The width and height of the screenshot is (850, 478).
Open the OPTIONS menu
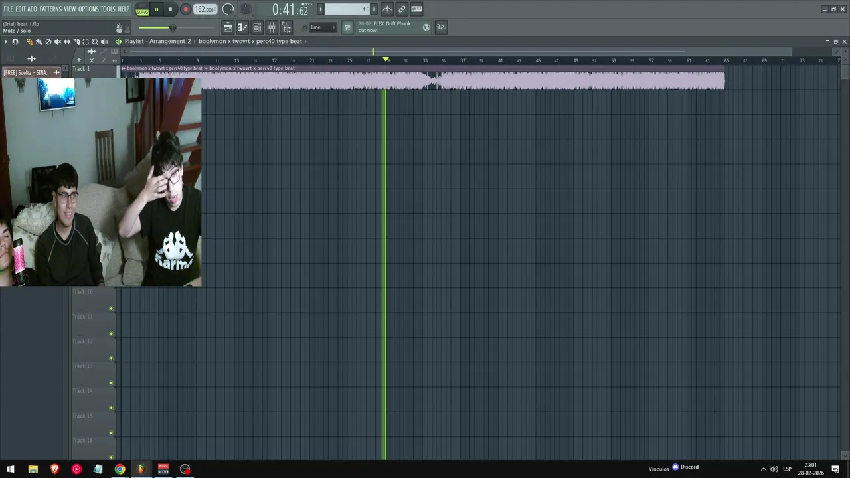click(88, 9)
